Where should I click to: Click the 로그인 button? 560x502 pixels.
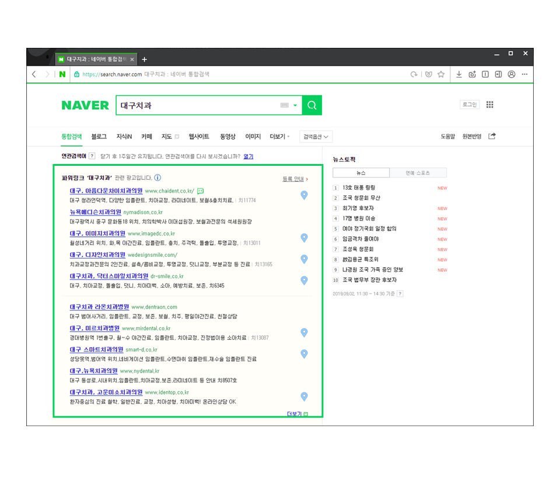[469, 104]
